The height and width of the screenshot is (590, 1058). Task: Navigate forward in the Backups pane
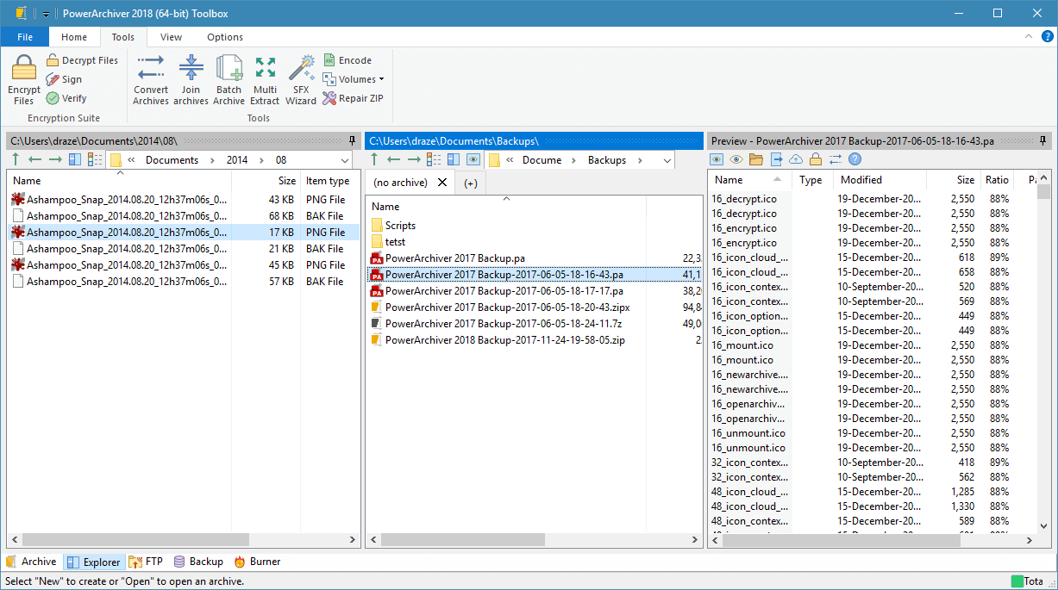pyautogui.click(x=414, y=159)
